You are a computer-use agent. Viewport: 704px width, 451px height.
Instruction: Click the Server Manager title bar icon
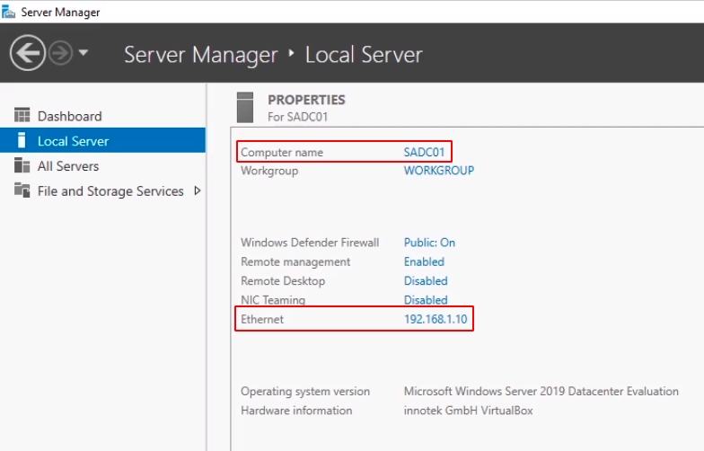point(8,12)
